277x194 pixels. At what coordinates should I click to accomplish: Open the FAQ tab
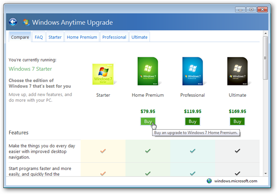tap(39, 37)
